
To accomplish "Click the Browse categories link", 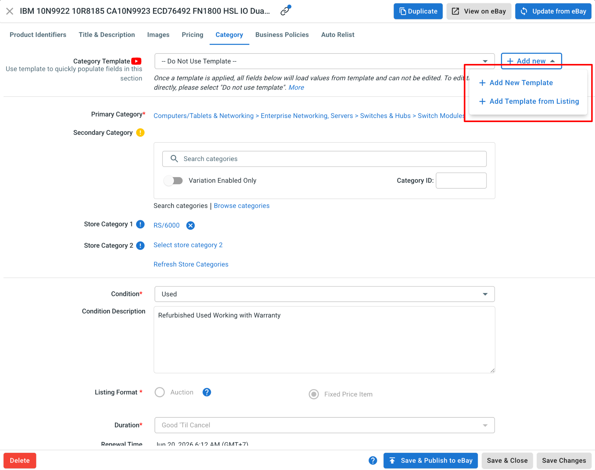I will 242,206.
